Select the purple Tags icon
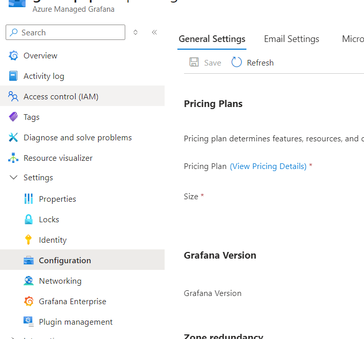 [13, 117]
